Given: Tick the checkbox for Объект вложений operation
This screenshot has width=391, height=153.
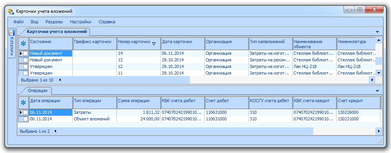Looking at the screenshot, I should tap(26, 119).
